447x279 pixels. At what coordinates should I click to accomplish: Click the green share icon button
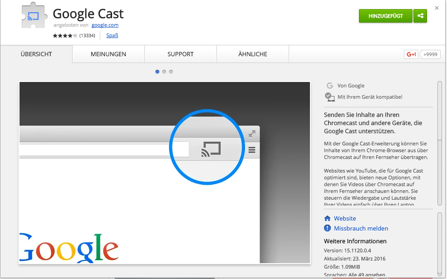point(420,16)
